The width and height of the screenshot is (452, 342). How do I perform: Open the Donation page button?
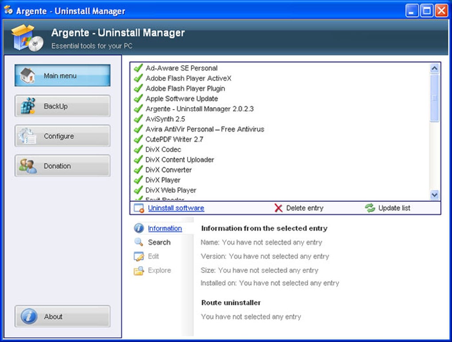tap(62, 166)
